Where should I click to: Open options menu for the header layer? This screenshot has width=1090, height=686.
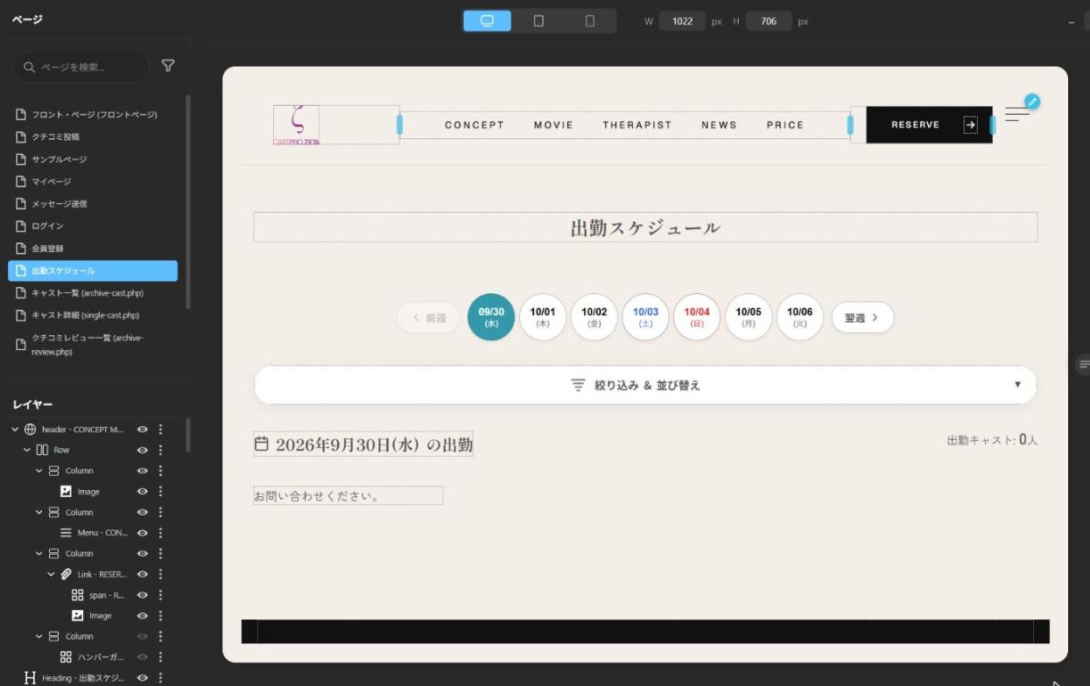pos(160,430)
